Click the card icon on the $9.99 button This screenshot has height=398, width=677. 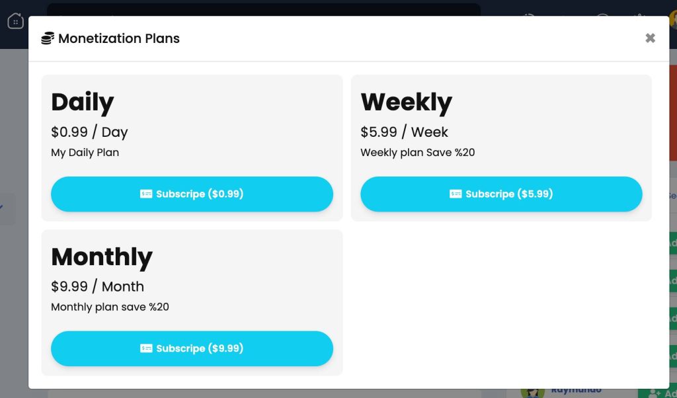pos(146,348)
